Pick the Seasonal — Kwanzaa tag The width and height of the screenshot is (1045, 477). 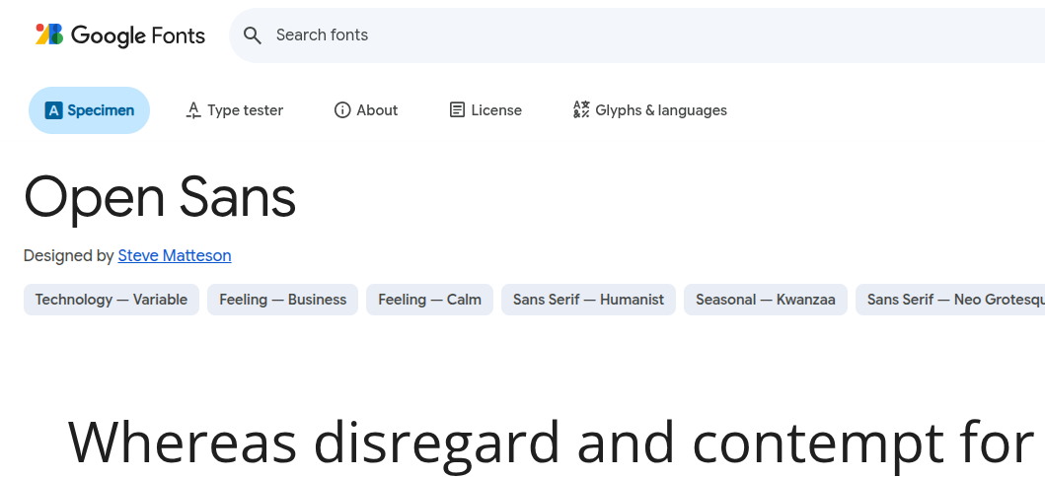765,300
